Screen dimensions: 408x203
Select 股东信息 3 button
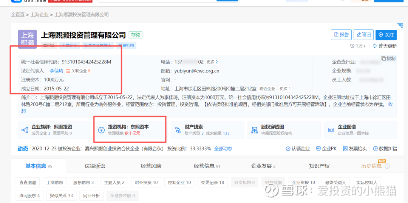point(83,183)
